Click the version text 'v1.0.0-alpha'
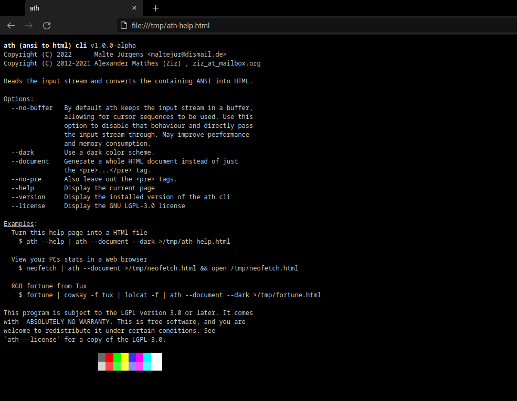Screen dimensions: 517x401 pos(113,46)
